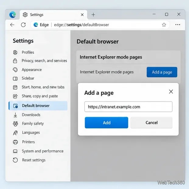Click the Default browser icon
The image size is (189, 189).
click(x=16, y=106)
